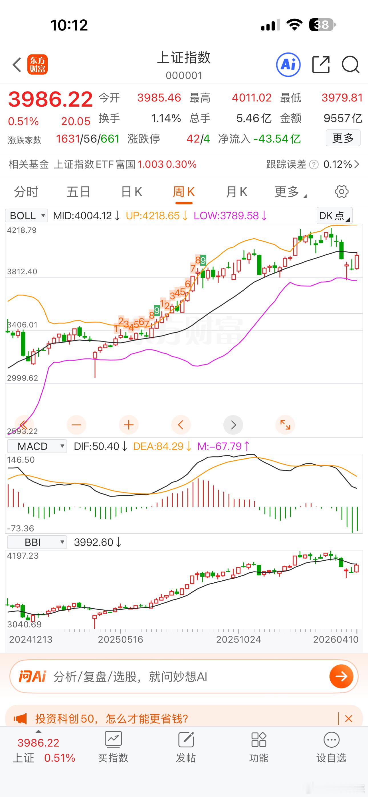Tap the BBI 3992.60 reading

point(98,542)
